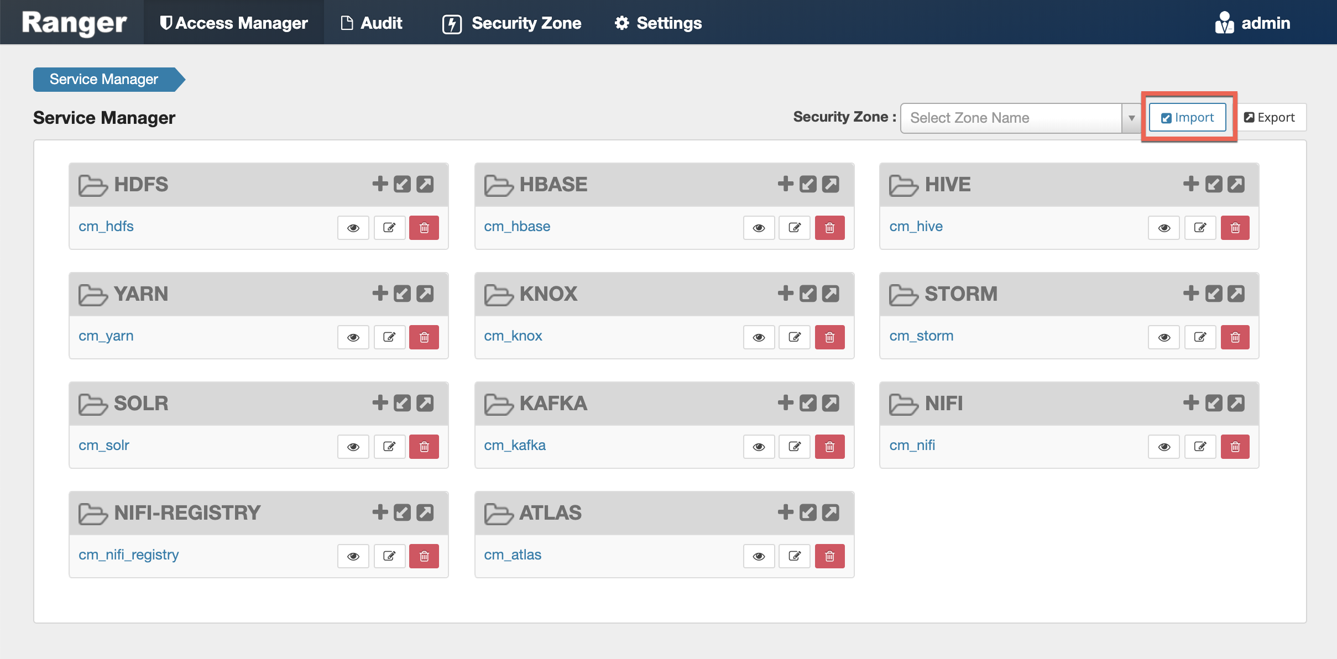View cm_hdfs service details via eye icon
The height and width of the screenshot is (659, 1337).
pyautogui.click(x=353, y=228)
